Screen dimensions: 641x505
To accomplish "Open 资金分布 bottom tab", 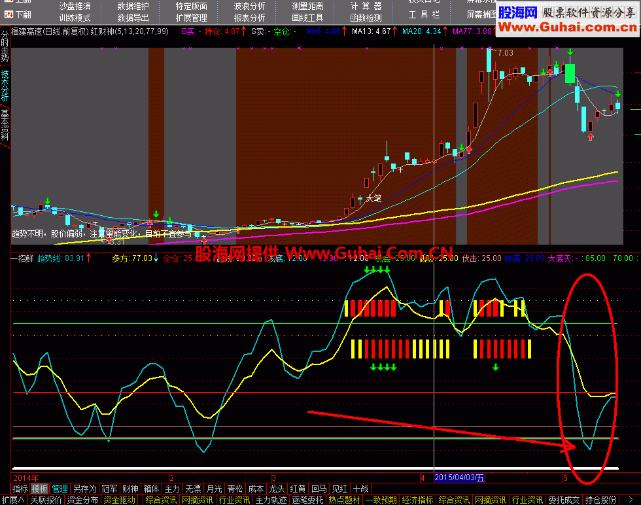I will click(x=82, y=500).
